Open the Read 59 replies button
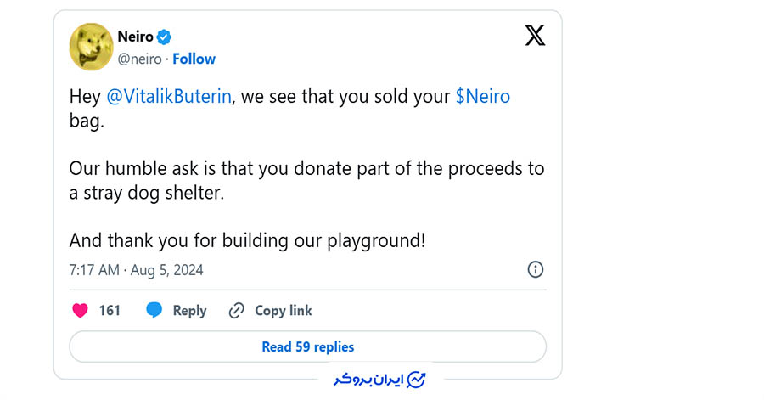Screen dimensions: 764x400 (307, 346)
